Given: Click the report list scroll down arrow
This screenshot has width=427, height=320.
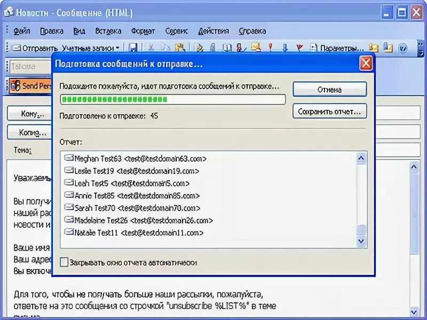Looking at the screenshot, I should coord(361,241).
